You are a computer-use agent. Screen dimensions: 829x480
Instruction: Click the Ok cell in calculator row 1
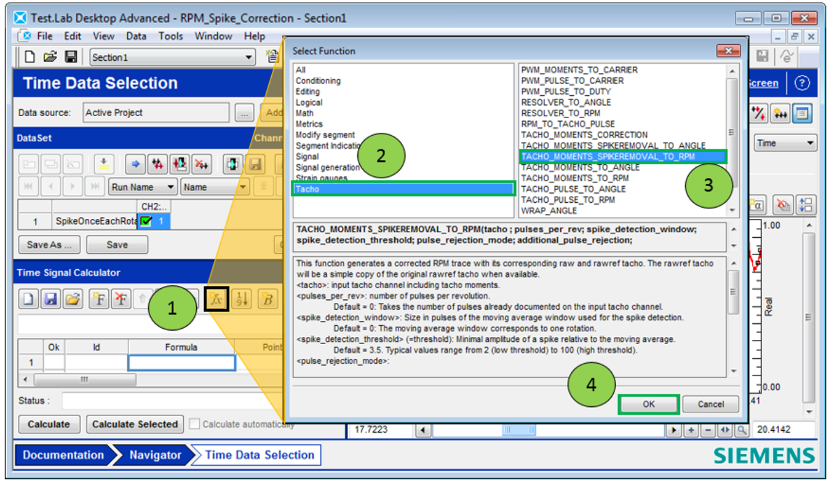pos(54,363)
